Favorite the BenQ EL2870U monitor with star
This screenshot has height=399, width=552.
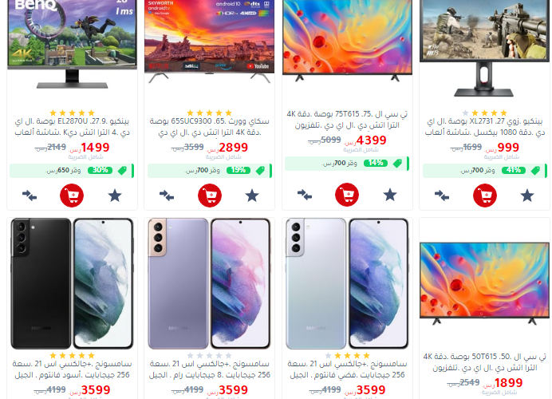coord(115,196)
